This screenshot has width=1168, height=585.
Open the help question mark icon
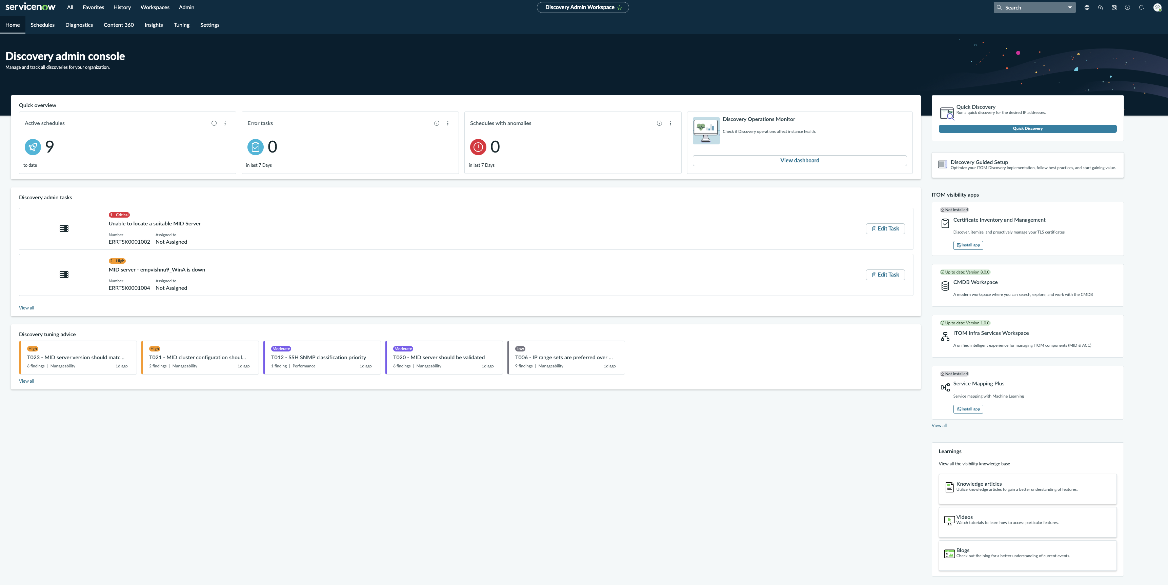pyautogui.click(x=1127, y=7)
